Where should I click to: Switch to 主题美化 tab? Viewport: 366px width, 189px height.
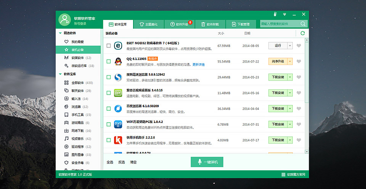tap(148, 24)
